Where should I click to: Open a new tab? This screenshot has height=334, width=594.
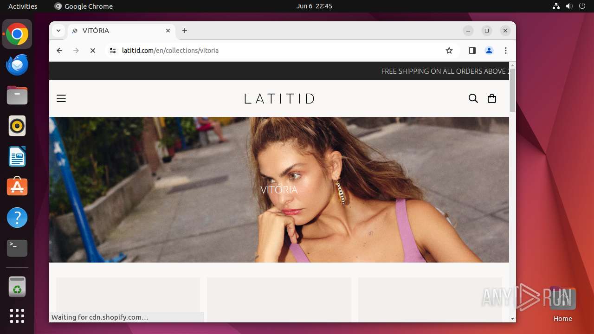coord(185,31)
